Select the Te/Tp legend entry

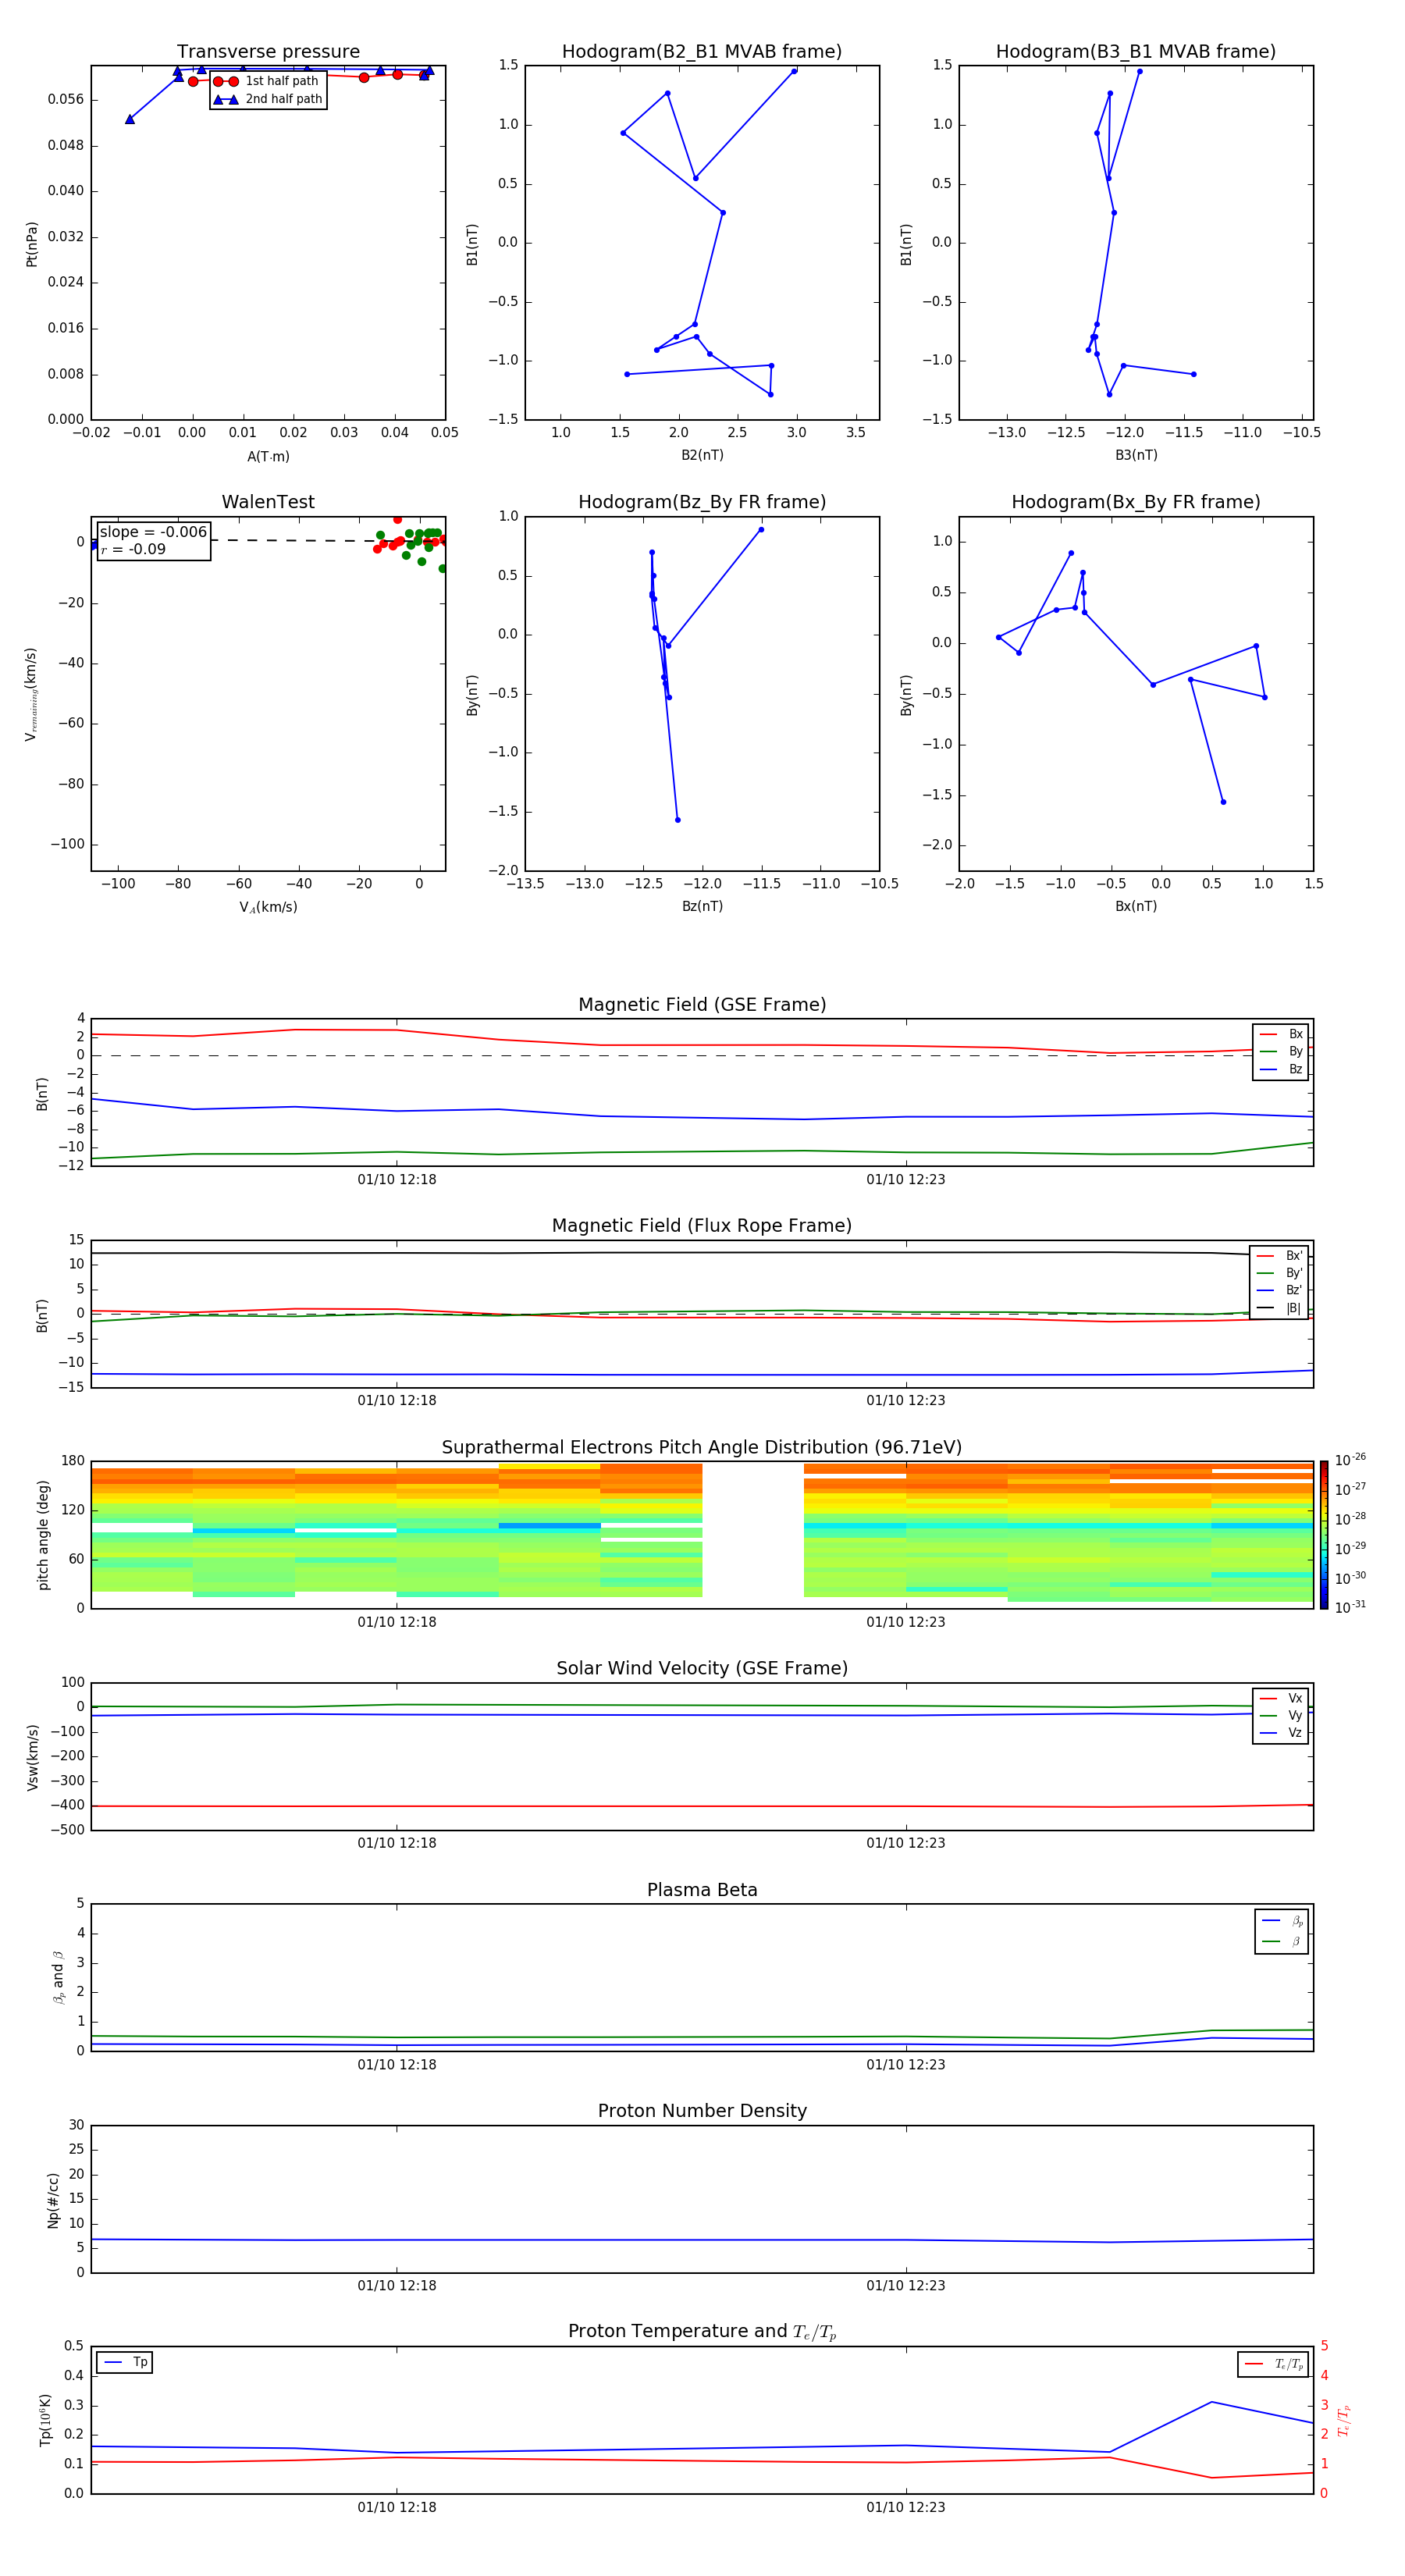coord(1274,2364)
